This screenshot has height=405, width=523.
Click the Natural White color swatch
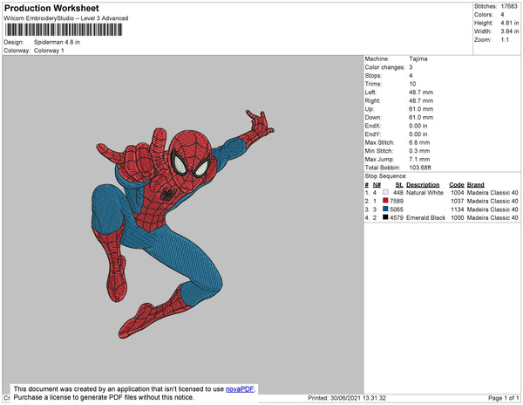click(385, 192)
